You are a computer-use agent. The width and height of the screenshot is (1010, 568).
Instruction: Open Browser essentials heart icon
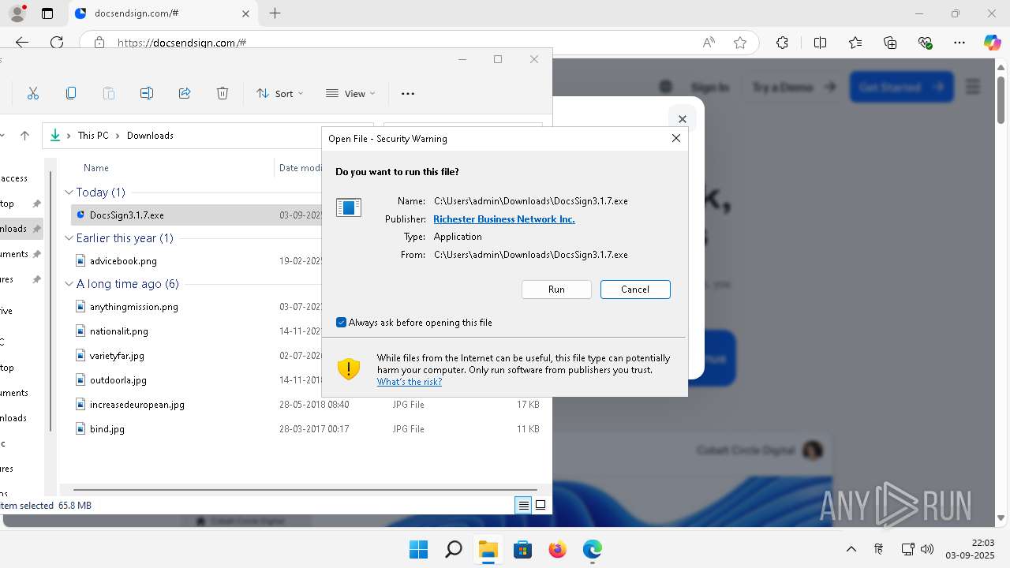pos(926,43)
